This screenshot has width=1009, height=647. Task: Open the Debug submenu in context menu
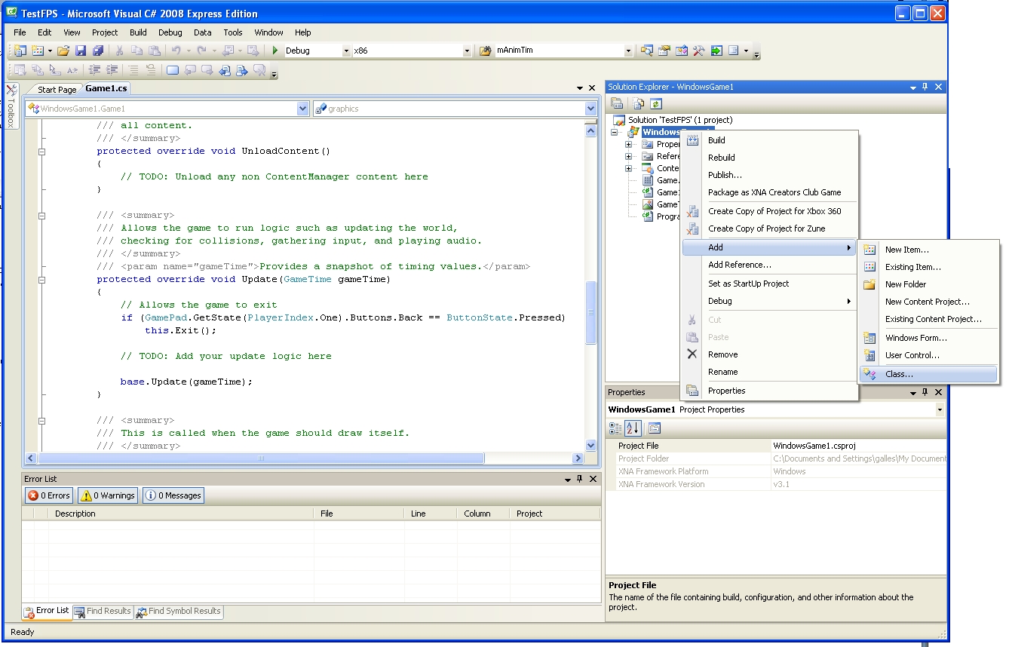[769, 301]
